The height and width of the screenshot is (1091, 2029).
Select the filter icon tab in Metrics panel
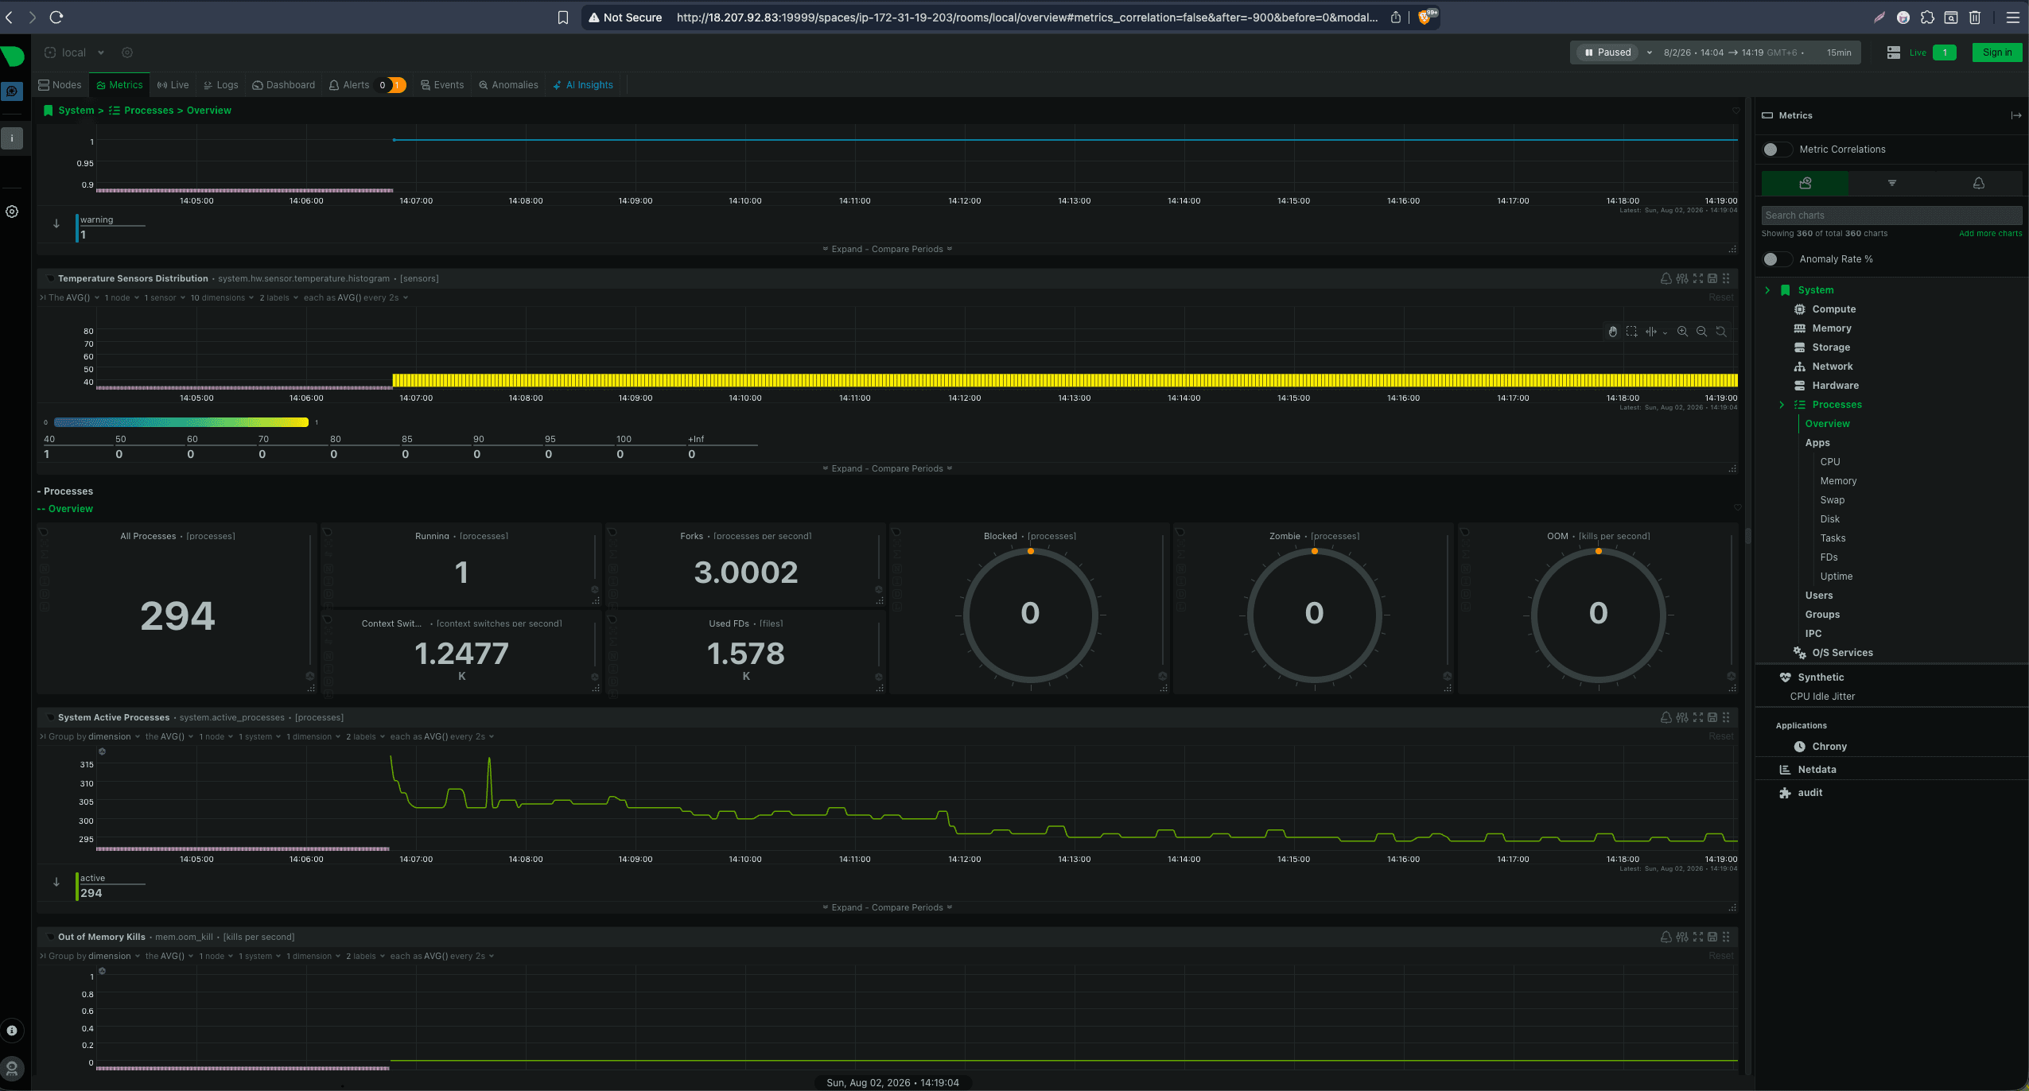(x=1892, y=183)
